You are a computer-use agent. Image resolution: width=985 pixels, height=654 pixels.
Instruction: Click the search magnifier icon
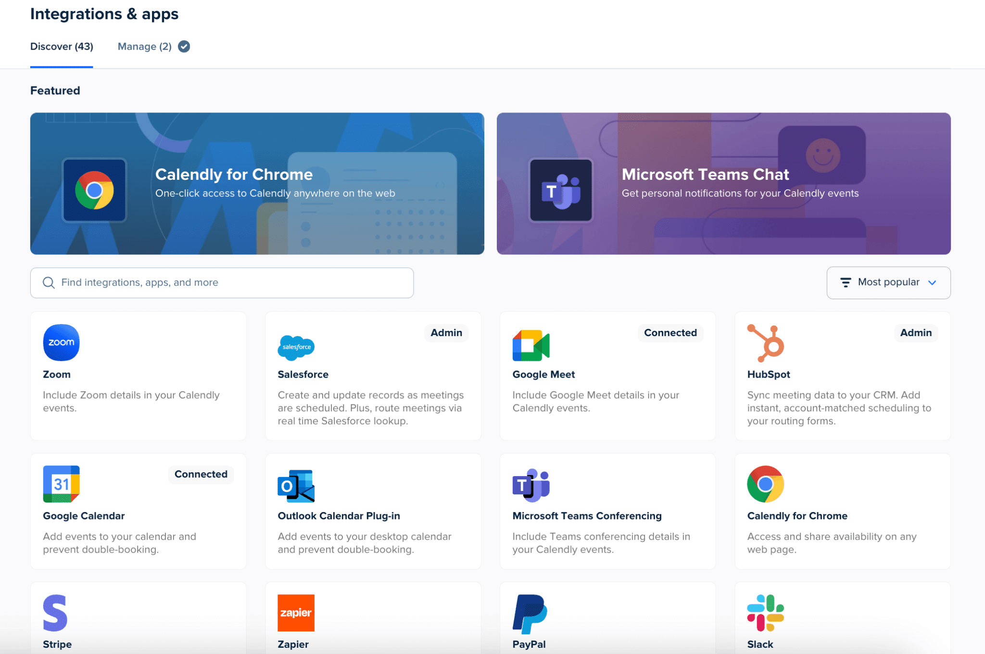49,282
